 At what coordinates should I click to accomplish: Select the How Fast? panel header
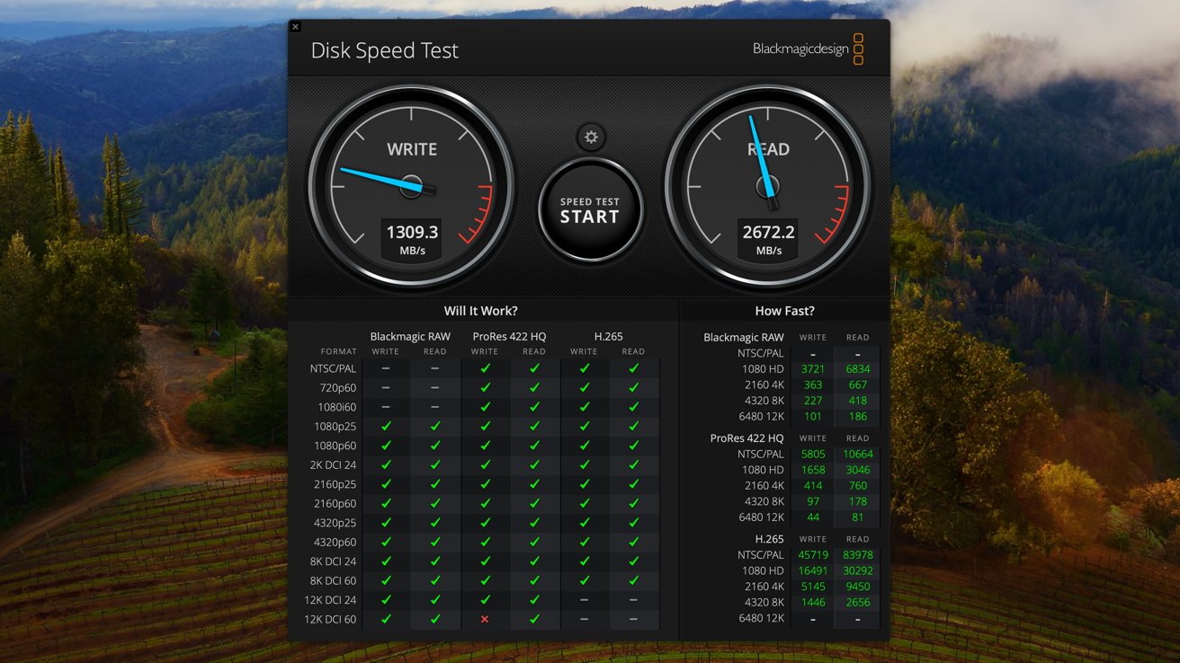[x=784, y=311]
